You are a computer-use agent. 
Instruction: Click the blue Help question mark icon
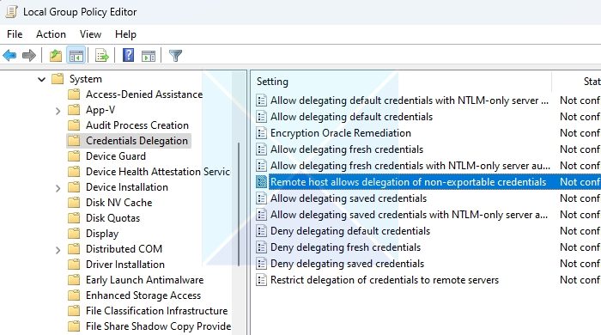(128, 56)
